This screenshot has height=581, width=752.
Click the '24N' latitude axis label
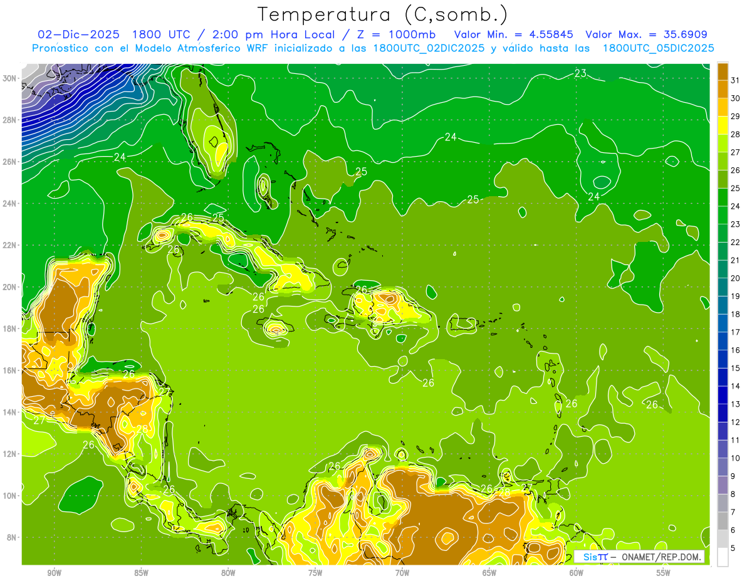pos(10,204)
